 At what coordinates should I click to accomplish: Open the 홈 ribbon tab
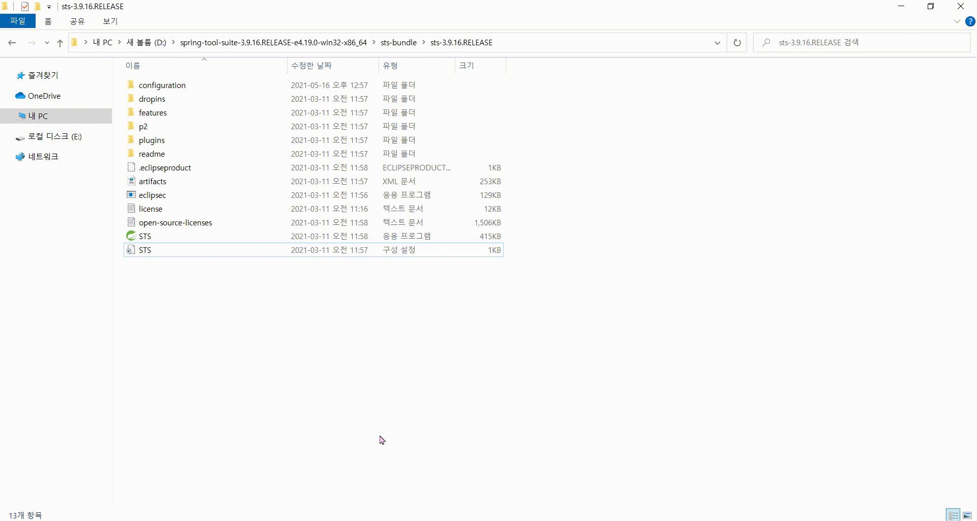[48, 21]
